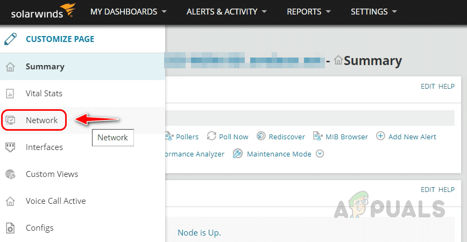Click the Voice Call Active house icon
The width and height of the screenshot is (467, 242).
pyautogui.click(x=10, y=201)
